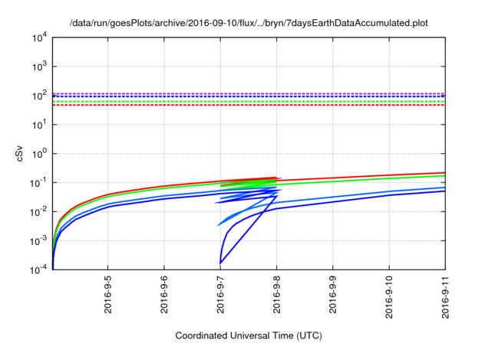Click the 10^-2 y-axis tick label
The image size is (491, 343).
pos(38,211)
